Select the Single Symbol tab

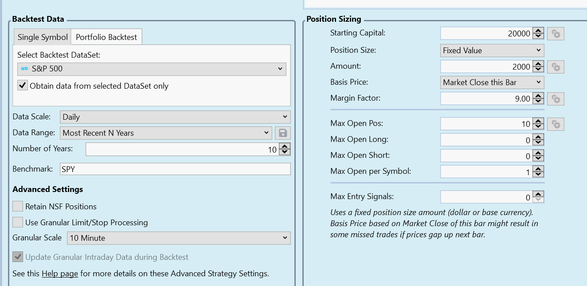click(43, 37)
